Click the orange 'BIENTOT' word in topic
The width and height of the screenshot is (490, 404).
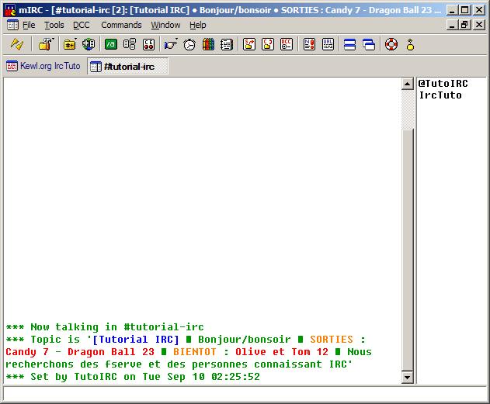click(x=195, y=352)
